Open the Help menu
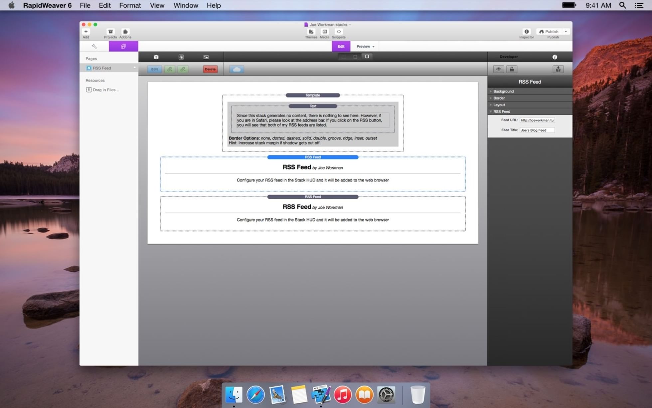 (x=214, y=5)
